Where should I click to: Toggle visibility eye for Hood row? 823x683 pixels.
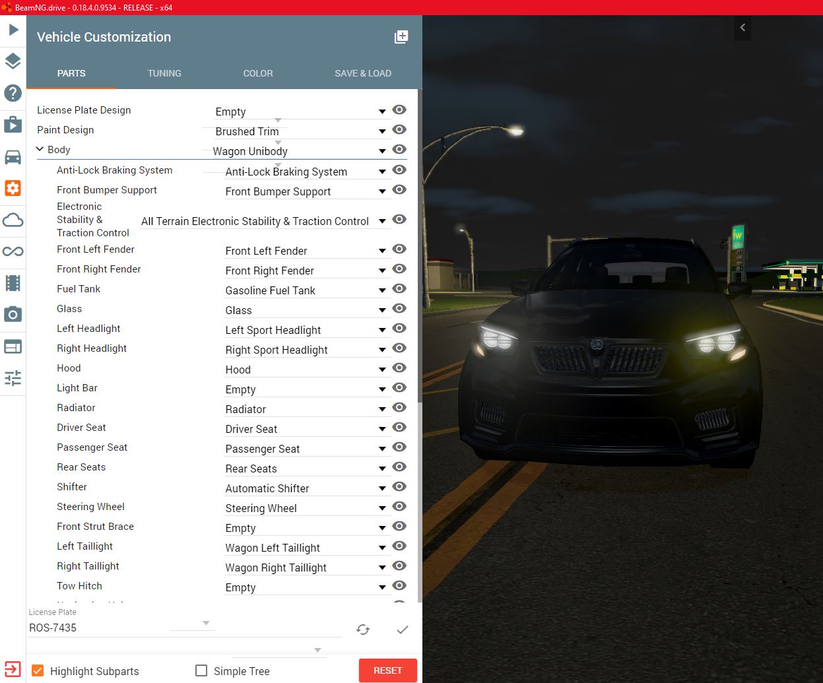point(399,368)
